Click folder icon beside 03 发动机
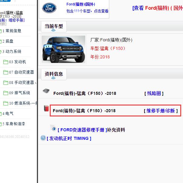 (5, 62)
